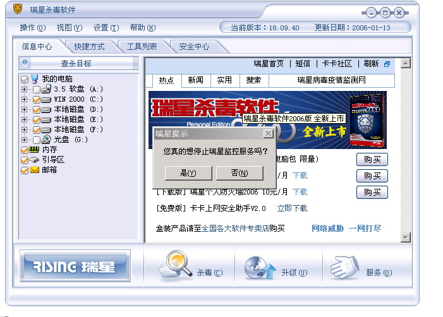The image size is (443, 317).
Task: Click the envelope icon beside 邮箱
Action: click(x=35, y=170)
